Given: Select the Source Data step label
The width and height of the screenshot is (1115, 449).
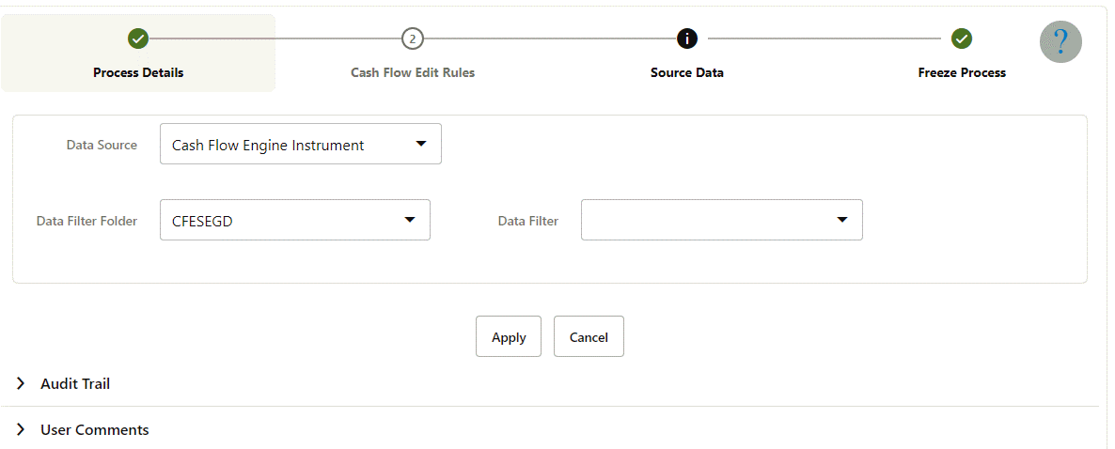Looking at the screenshot, I should point(687,72).
